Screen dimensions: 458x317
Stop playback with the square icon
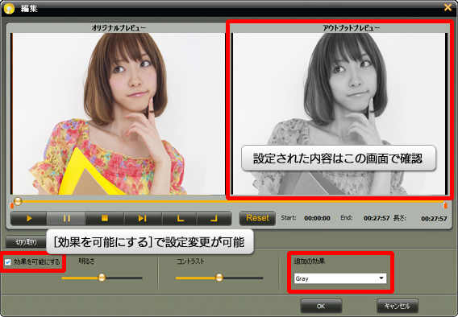[x=105, y=218]
